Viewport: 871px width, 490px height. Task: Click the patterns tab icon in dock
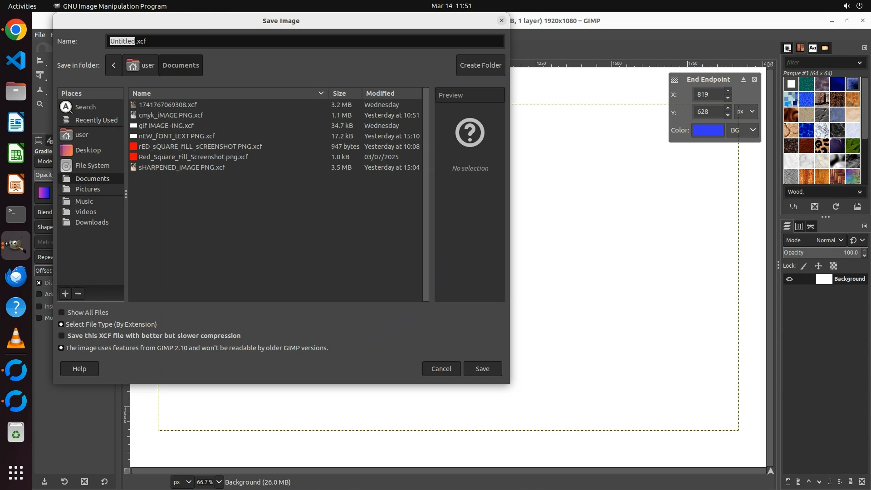[800, 48]
